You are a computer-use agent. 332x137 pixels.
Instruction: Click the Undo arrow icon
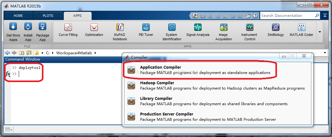(x=233, y=16)
